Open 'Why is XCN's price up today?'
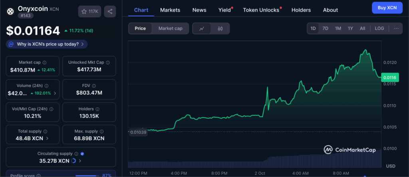Image resolution: width=409 pixels, height=177 pixels. (47, 44)
